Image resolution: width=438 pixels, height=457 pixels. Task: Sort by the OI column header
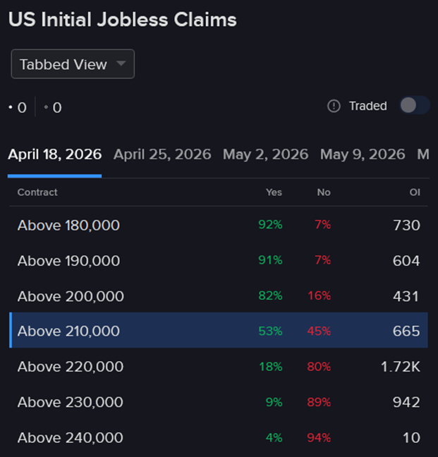[415, 192]
